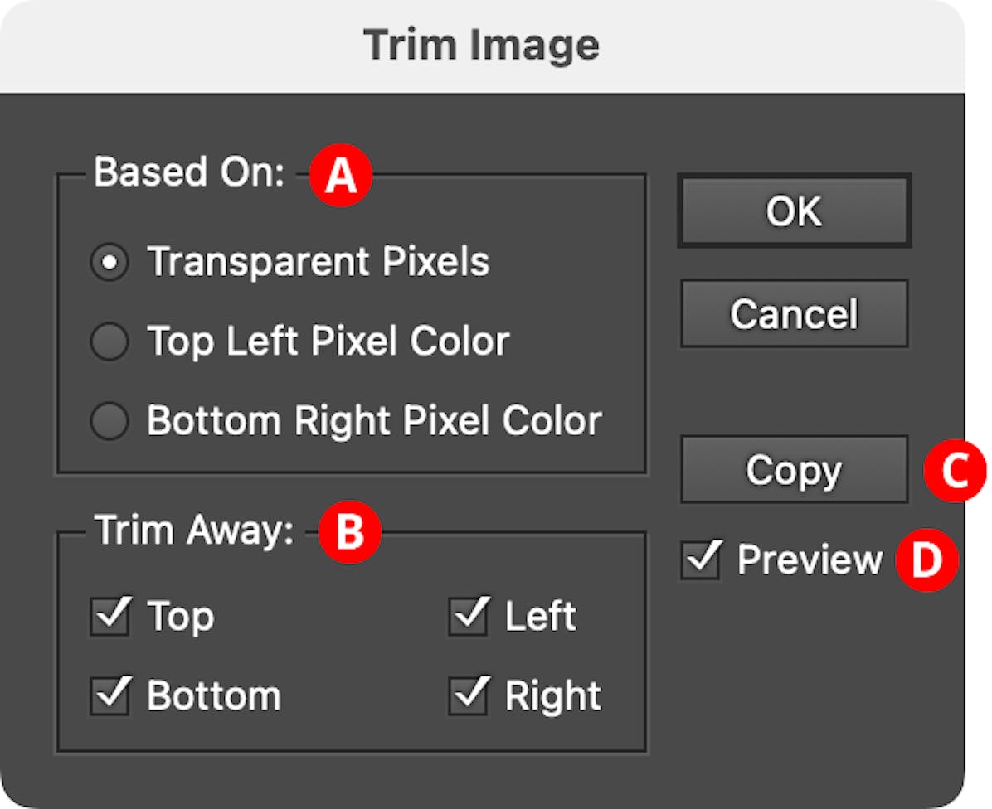Click the red C marker beside Copy

tap(955, 471)
